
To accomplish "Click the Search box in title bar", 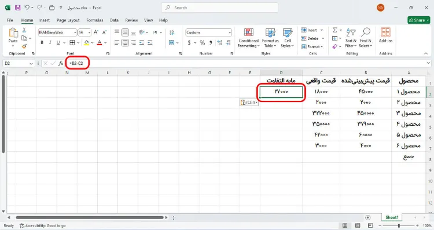I will [219, 8].
